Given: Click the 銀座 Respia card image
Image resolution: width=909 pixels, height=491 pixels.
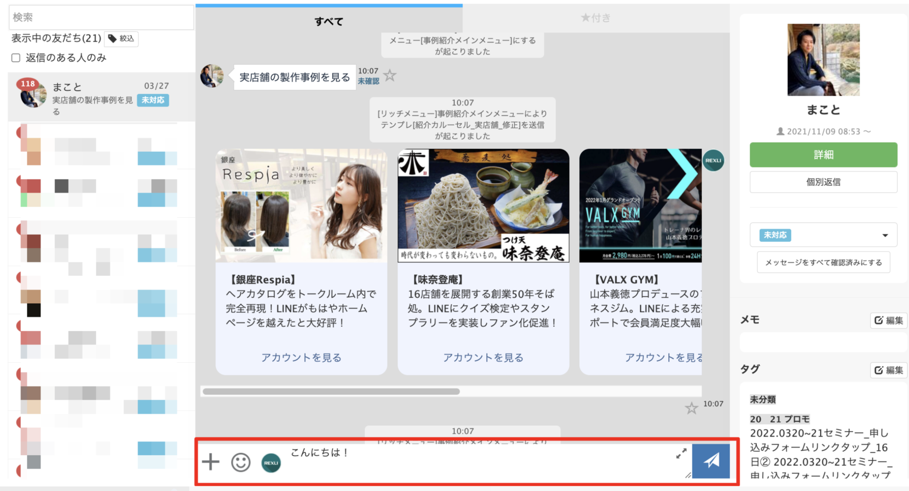Looking at the screenshot, I should pyautogui.click(x=301, y=206).
